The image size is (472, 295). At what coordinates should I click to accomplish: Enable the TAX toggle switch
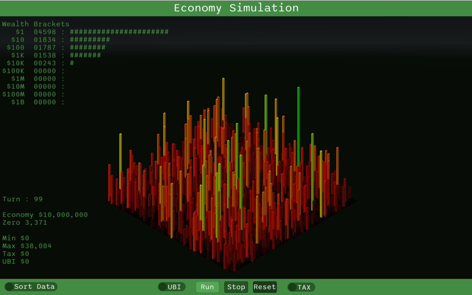(x=300, y=287)
